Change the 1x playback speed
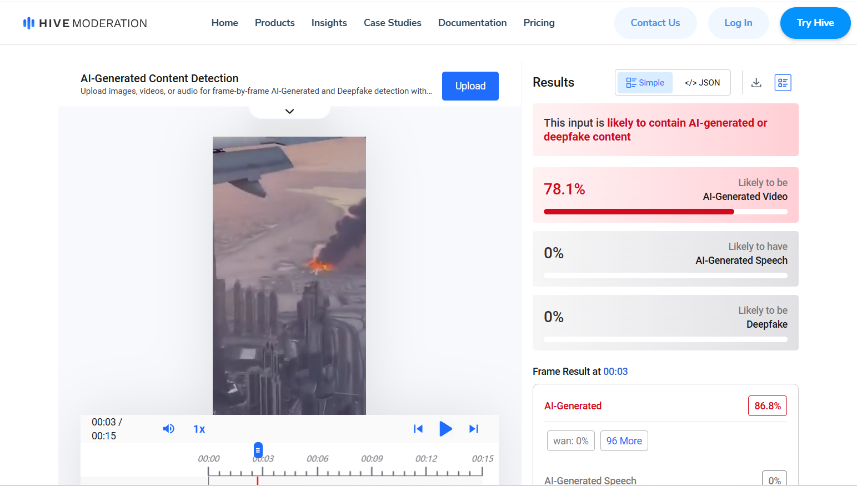The height and width of the screenshot is (486, 857). click(x=199, y=429)
